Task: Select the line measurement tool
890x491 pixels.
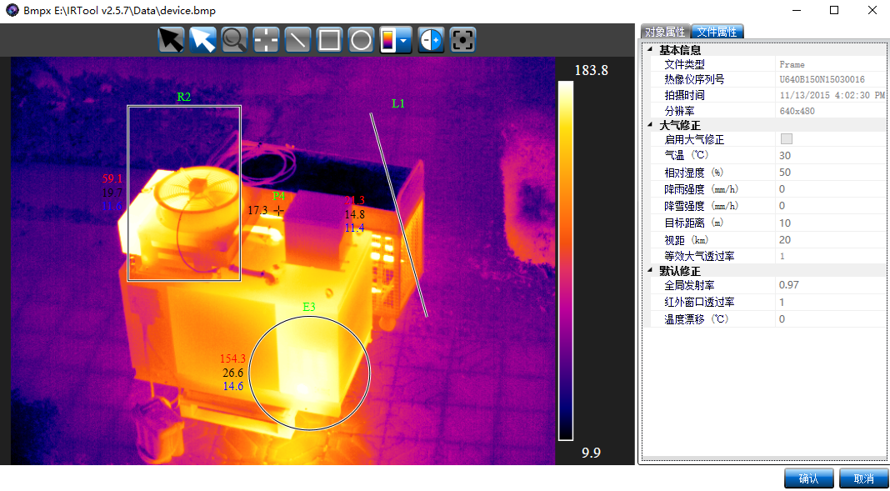Action: (x=297, y=40)
